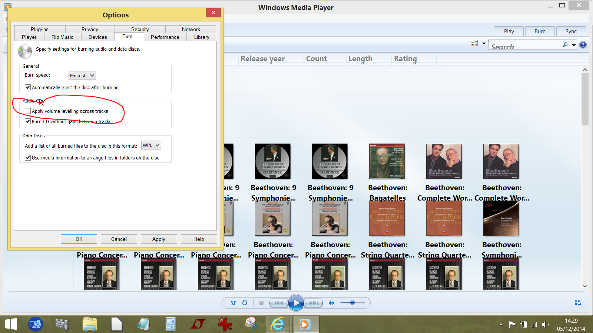Open File Explorer folder icon in taskbar
Screen dimensions: 593x333
pyautogui.click(x=90, y=324)
